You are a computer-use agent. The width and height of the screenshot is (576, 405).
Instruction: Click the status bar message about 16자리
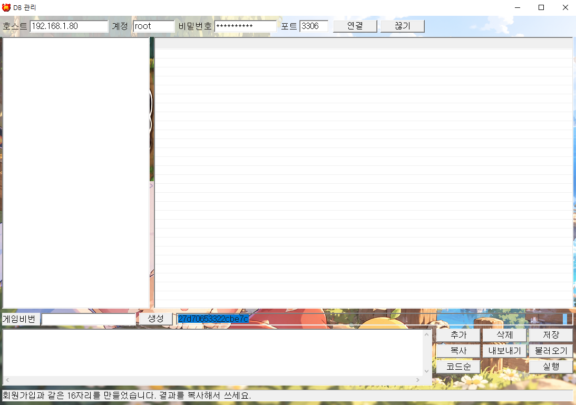126,396
